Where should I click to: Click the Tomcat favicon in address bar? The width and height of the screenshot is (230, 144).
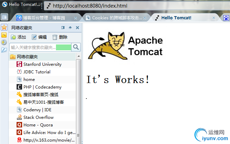tap(49, 6)
